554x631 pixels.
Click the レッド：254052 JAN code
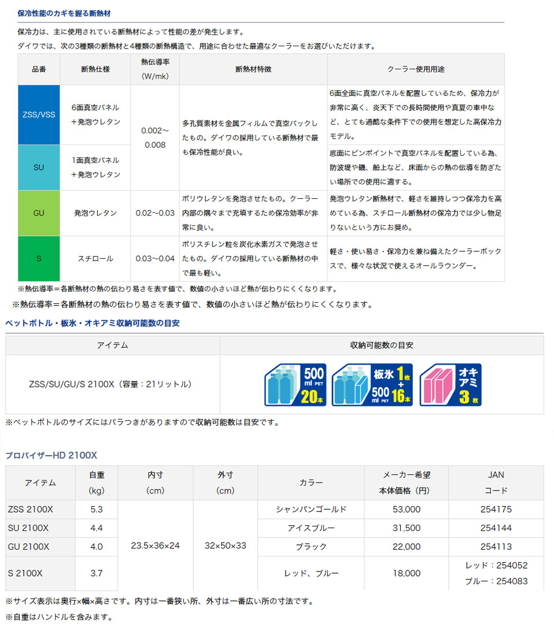coord(496,565)
